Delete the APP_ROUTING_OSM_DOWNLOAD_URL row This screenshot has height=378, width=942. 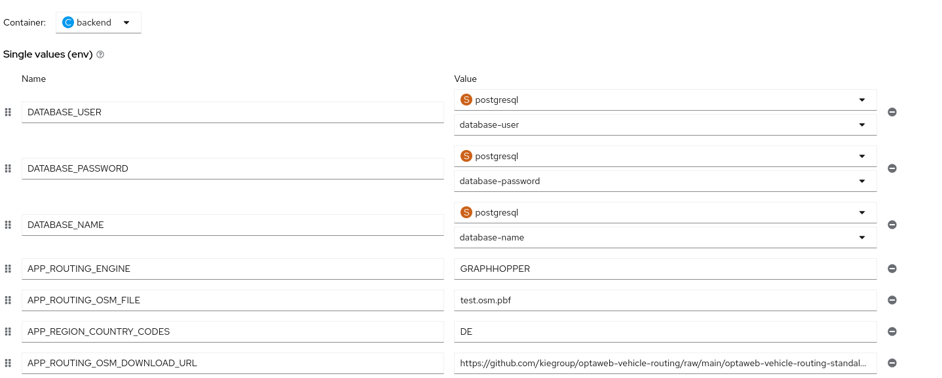pos(892,363)
